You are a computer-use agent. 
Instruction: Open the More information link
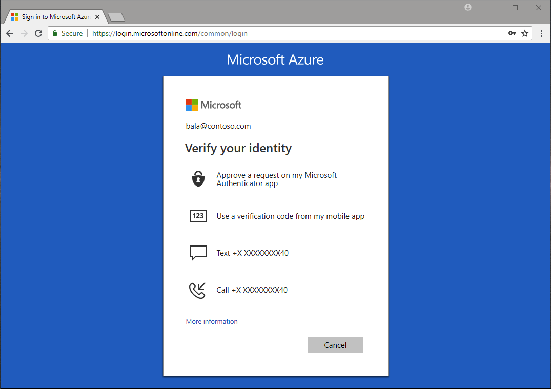212,321
